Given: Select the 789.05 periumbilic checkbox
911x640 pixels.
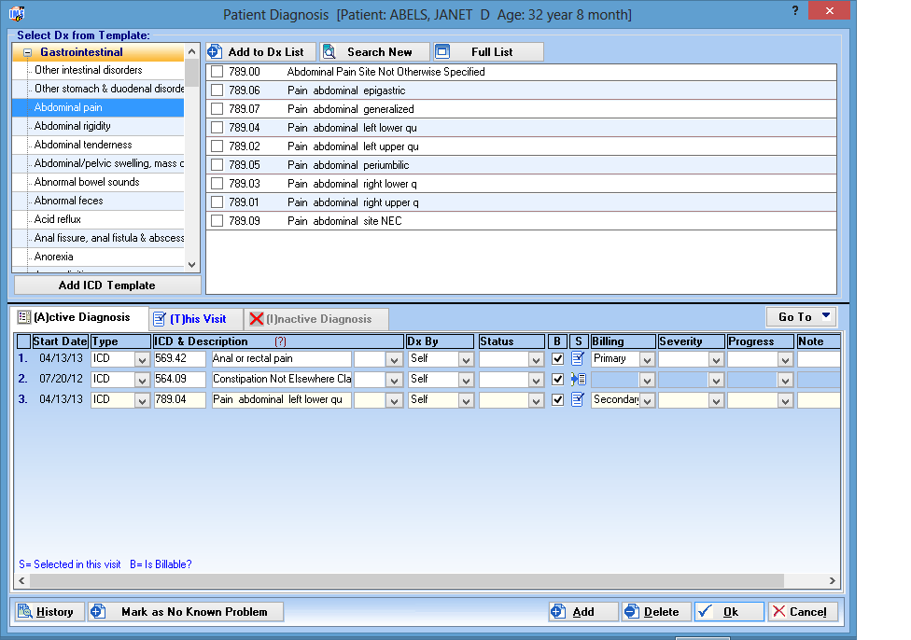Looking at the screenshot, I should click(217, 165).
